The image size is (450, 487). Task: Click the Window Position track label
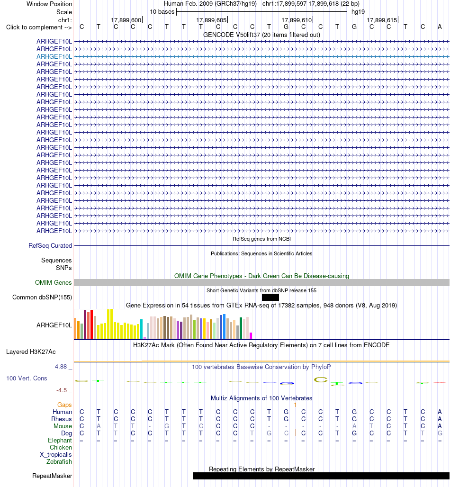(x=49, y=4)
